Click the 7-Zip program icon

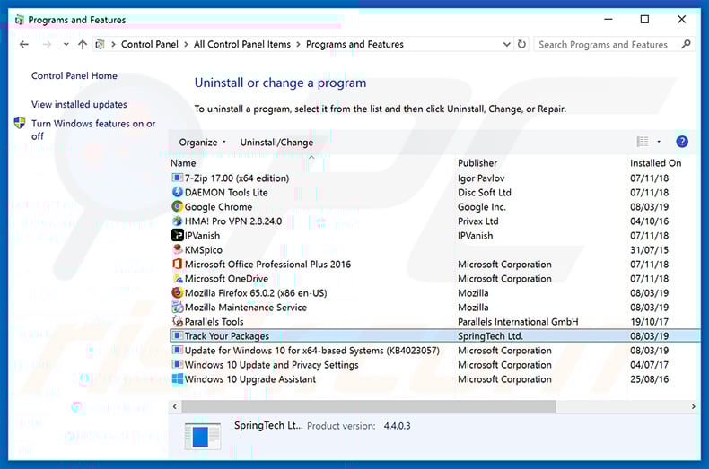click(x=178, y=178)
